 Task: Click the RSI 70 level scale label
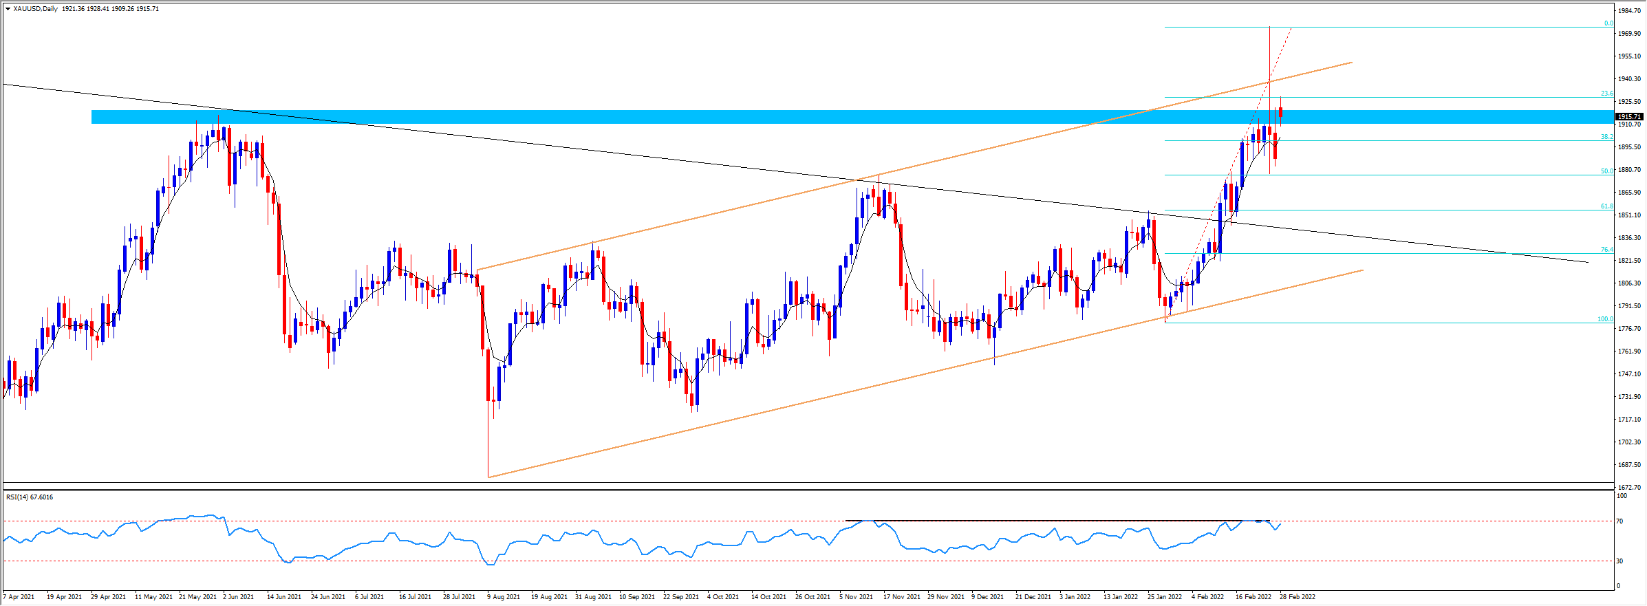[x=1620, y=521]
